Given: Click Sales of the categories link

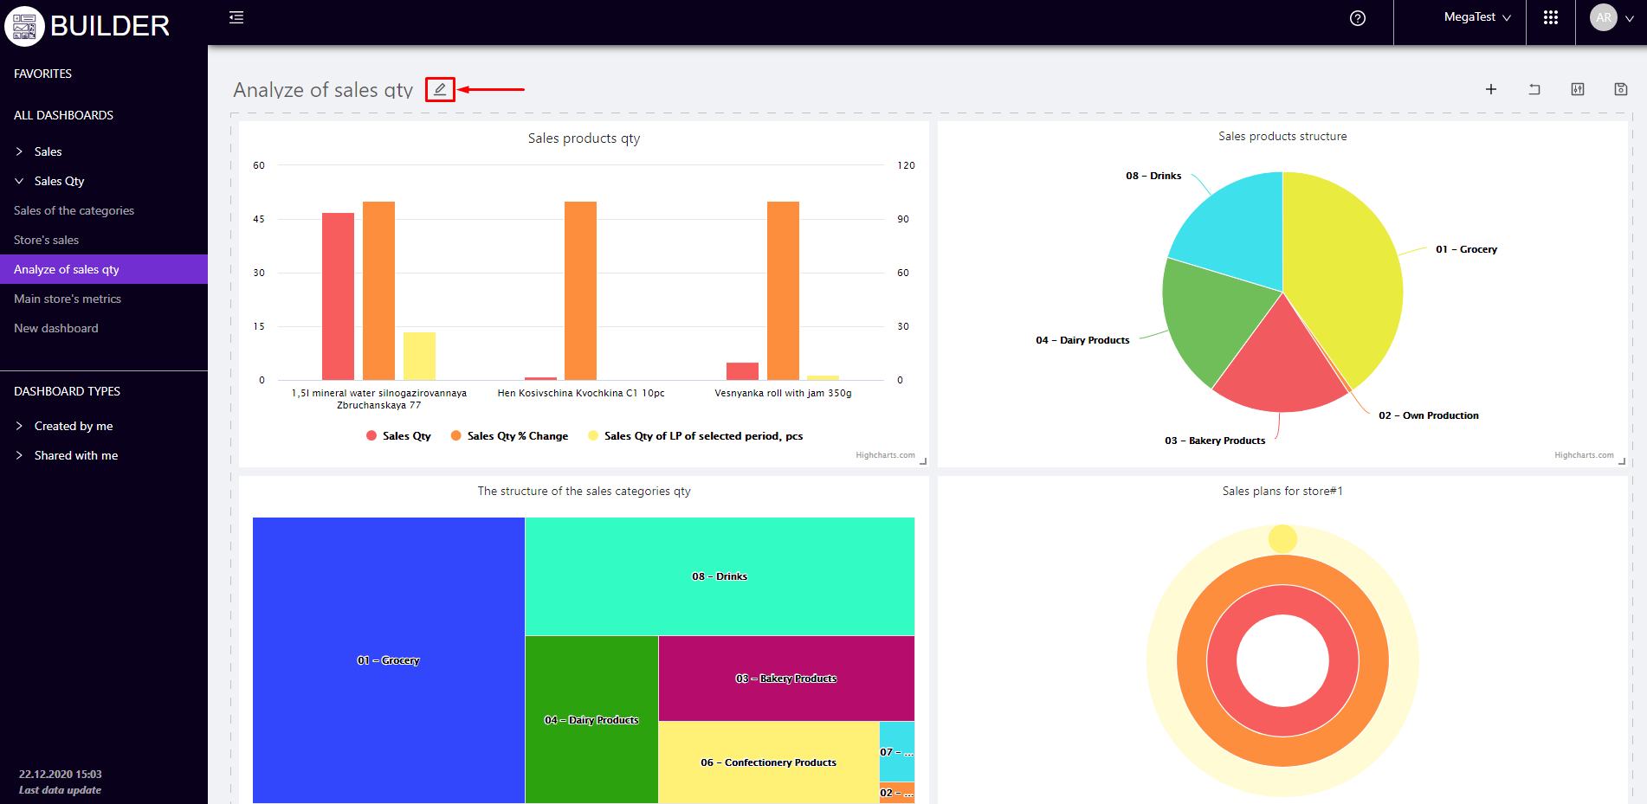Looking at the screenshot, I should point(74,210).
